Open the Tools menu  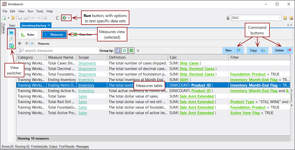(40, 11)
